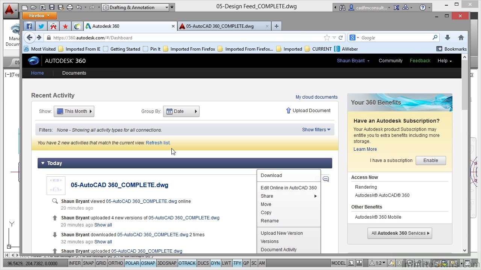The width and height of the screenshot is (481, 270).
Task: Open AutoCAD Help question mark icon
Action: coord(423,7)
